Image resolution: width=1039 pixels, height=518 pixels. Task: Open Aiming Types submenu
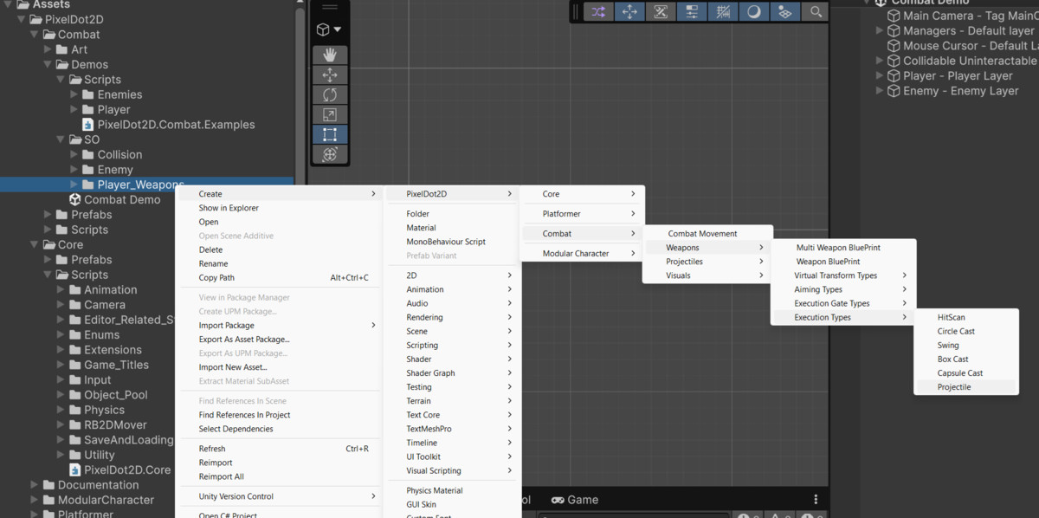click(842, 289)
